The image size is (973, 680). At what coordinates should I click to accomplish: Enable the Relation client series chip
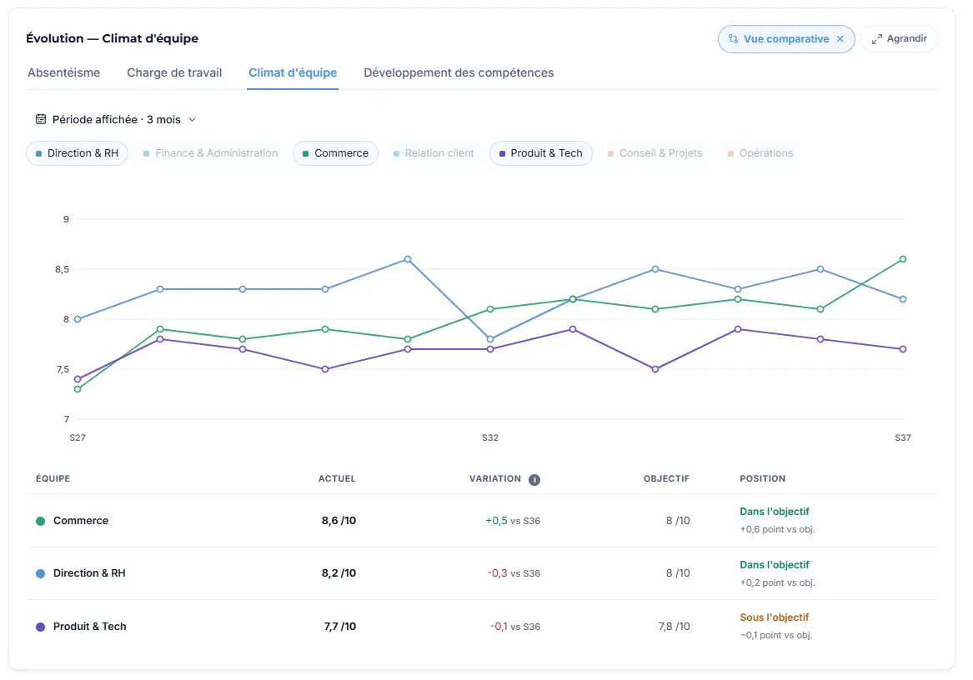pos(434,153)
